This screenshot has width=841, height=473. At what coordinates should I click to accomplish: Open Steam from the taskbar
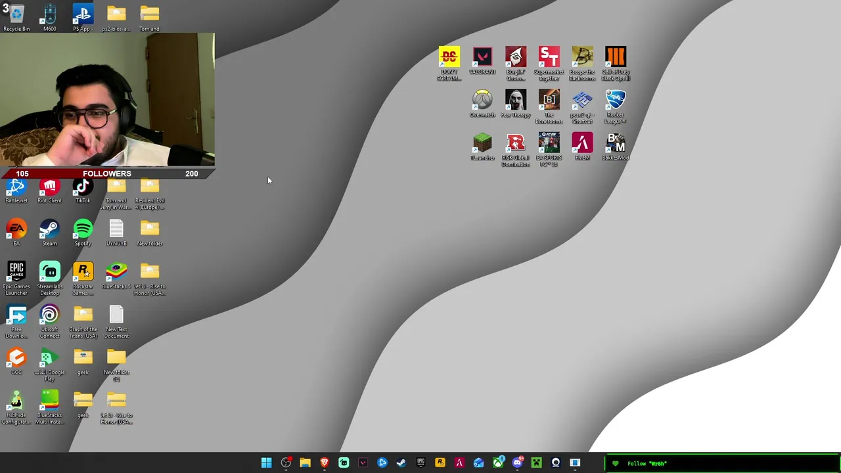point(401,463)
